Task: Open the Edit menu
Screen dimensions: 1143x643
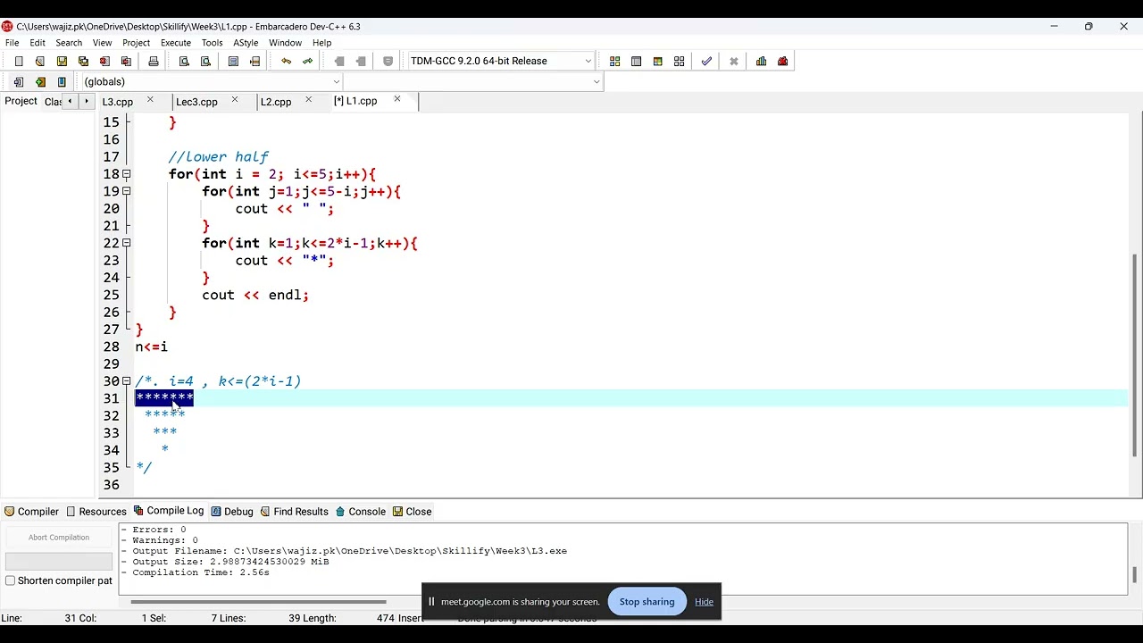Action: pyautogui.click(x=38, y=43)
